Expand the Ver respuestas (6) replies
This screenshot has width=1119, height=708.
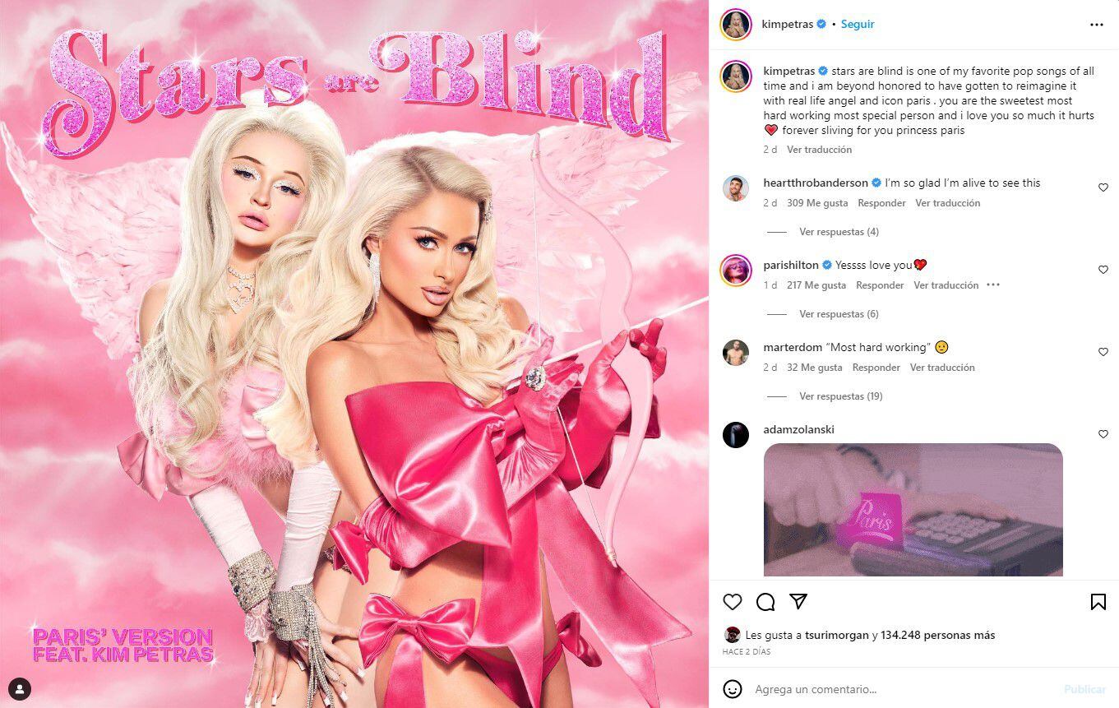839,314
